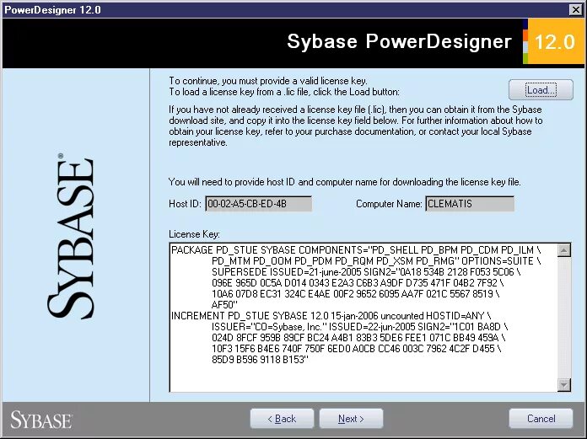This screenshot has width=587, height=439.
Task: Click the license key scrollbar track
Action: [563, 317]
